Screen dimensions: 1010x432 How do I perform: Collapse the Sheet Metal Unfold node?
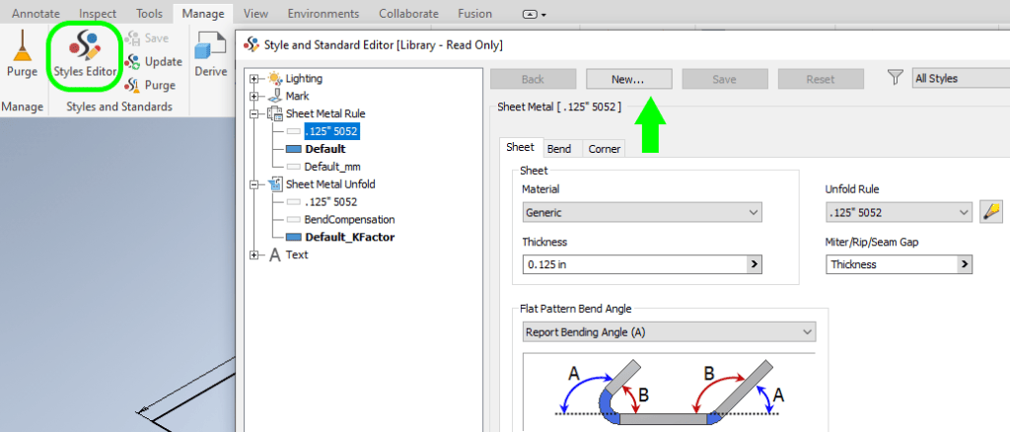256,184
